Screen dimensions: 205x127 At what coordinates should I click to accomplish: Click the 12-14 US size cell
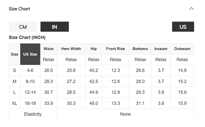coord(30,92)
